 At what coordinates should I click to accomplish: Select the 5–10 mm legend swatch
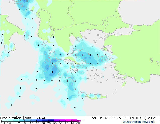click(x=28, y=121)
